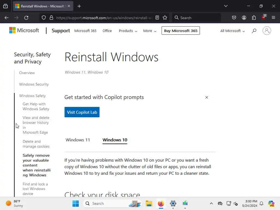Open File Explorer from taskbar
The width and height of the screenshot is (280, 210).
pos(149,203)
